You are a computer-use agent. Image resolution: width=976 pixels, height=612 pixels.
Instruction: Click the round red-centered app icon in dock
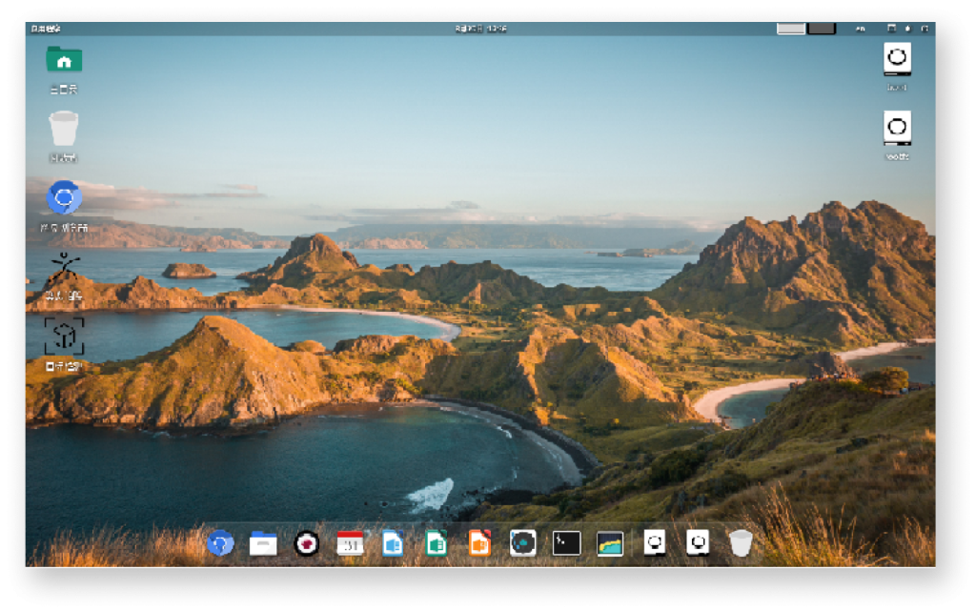click(x=307, y=543)
